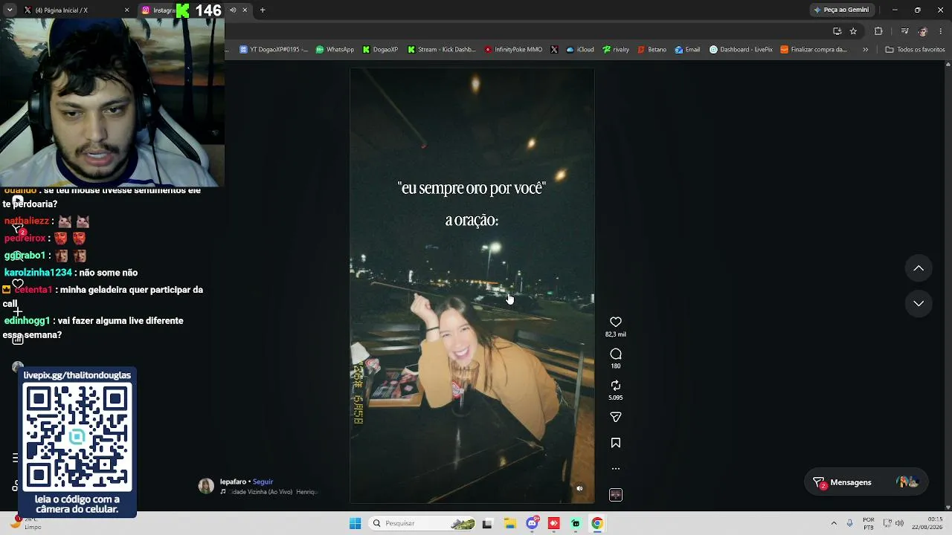The image size is (952, 535).
Task: Open the X bookmark icon
Action: [x=554, y=50]
